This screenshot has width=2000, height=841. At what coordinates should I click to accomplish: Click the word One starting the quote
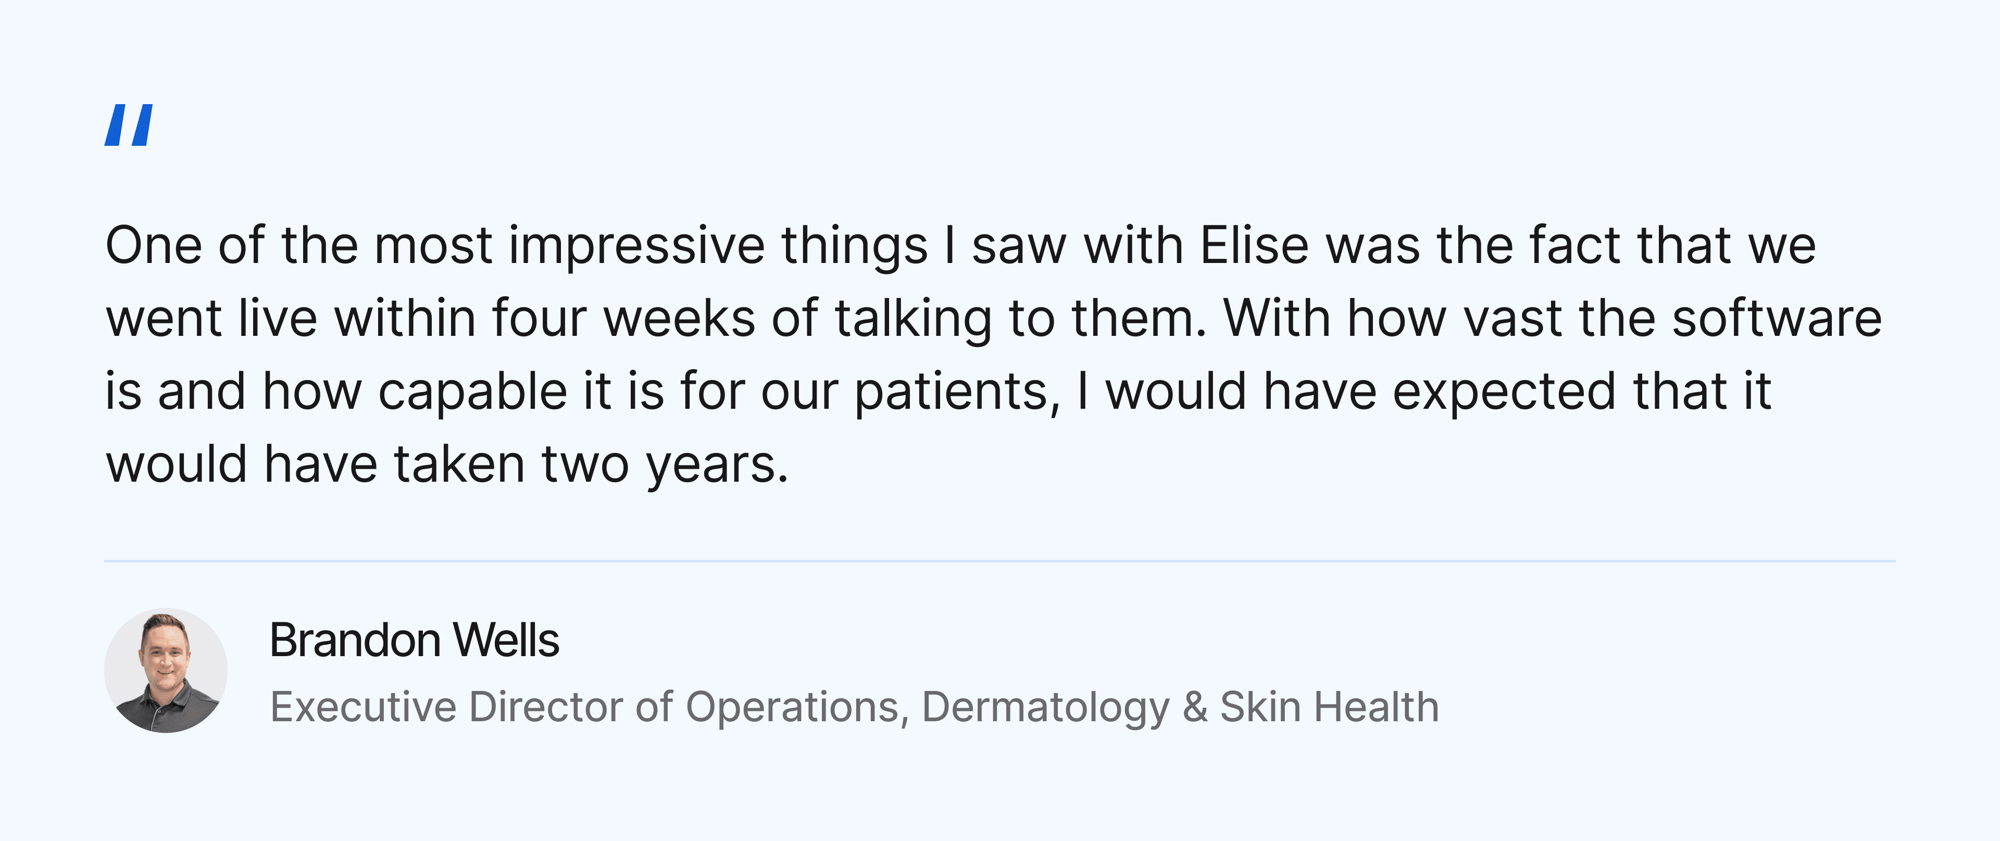coord(154,245)
